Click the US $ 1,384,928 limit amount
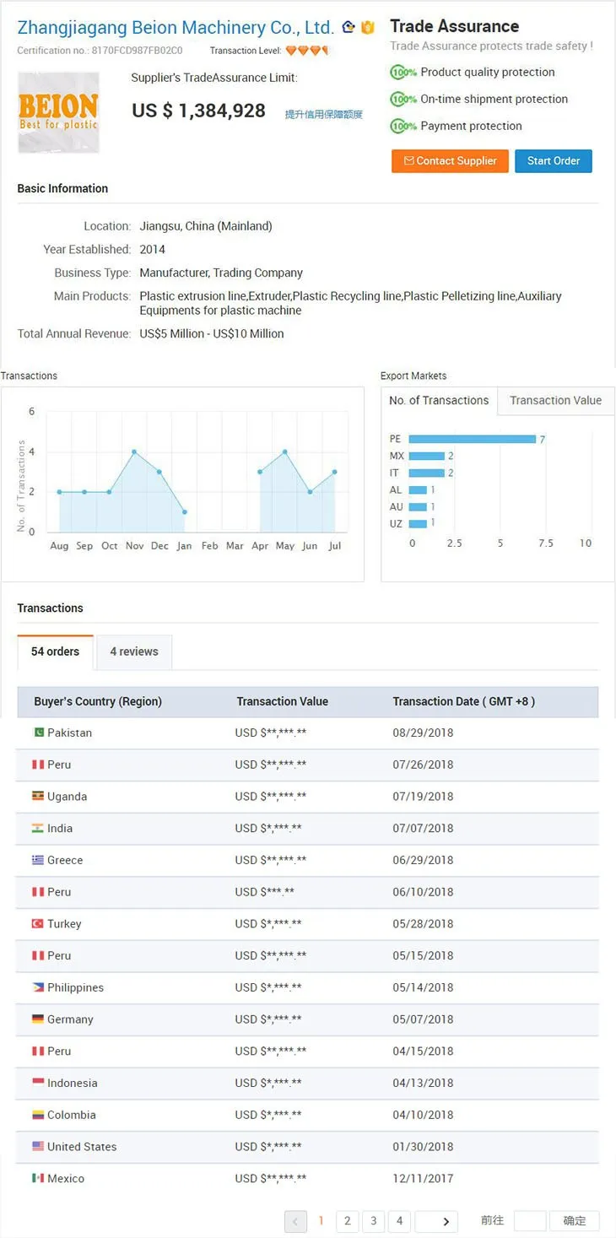The height and width of the screenshot is (1238, 616). pos(199,111)
